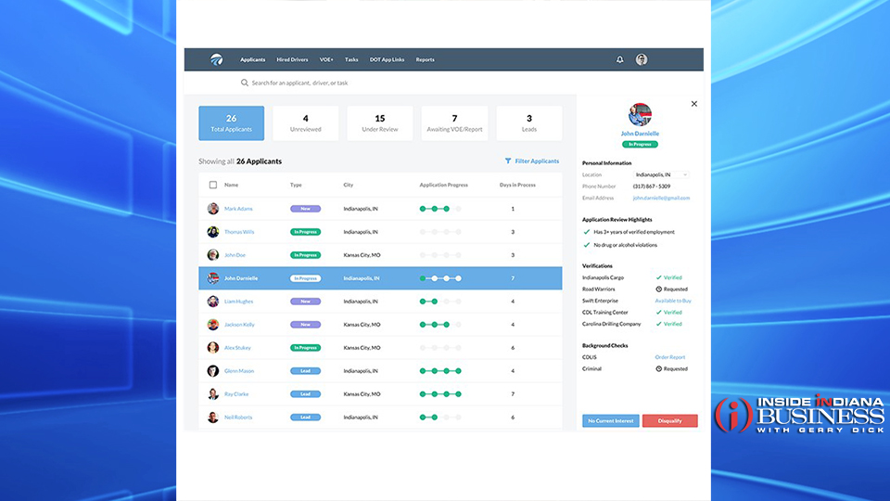Open the Glenn Mason applicant name link
The height and width of the screenshot is (501, 890).
point(239,371)
